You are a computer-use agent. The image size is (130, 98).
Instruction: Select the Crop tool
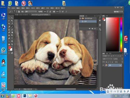[x=9, y=24]
